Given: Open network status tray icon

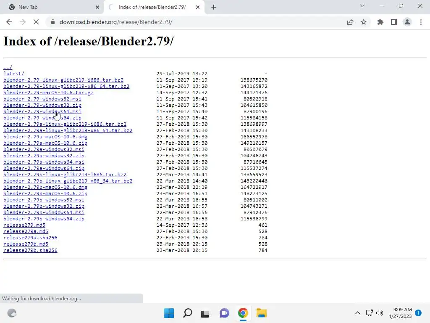Looking at the screenshot, I should 369,313.
